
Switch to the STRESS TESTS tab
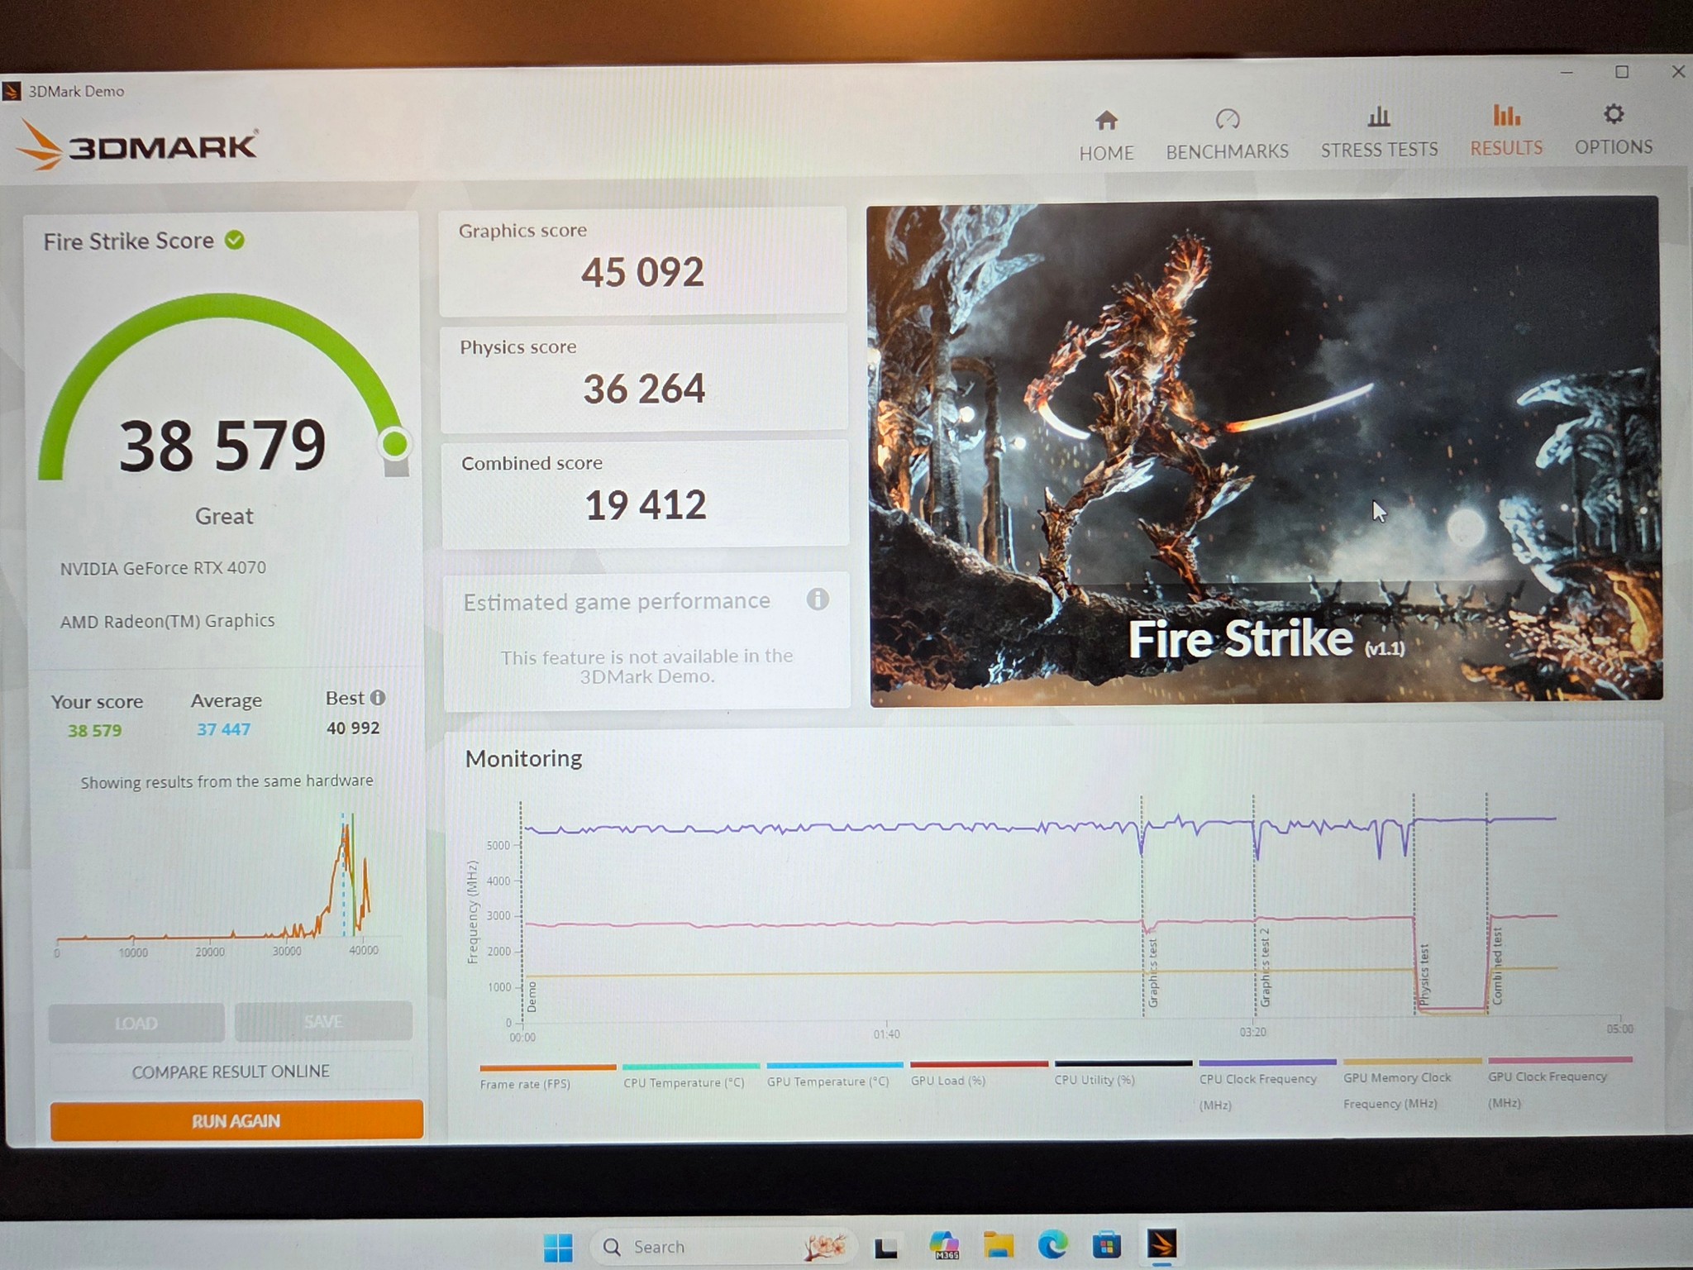1379,132
